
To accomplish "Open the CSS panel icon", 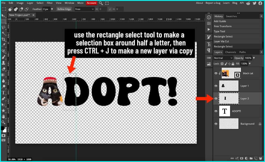I will 209,58.
